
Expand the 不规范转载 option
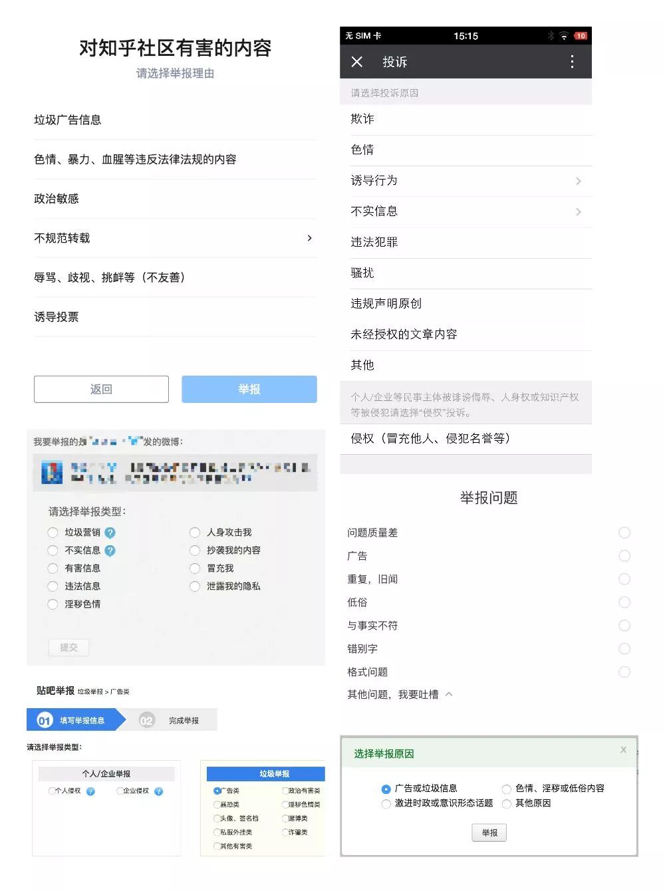pos(309,238)
